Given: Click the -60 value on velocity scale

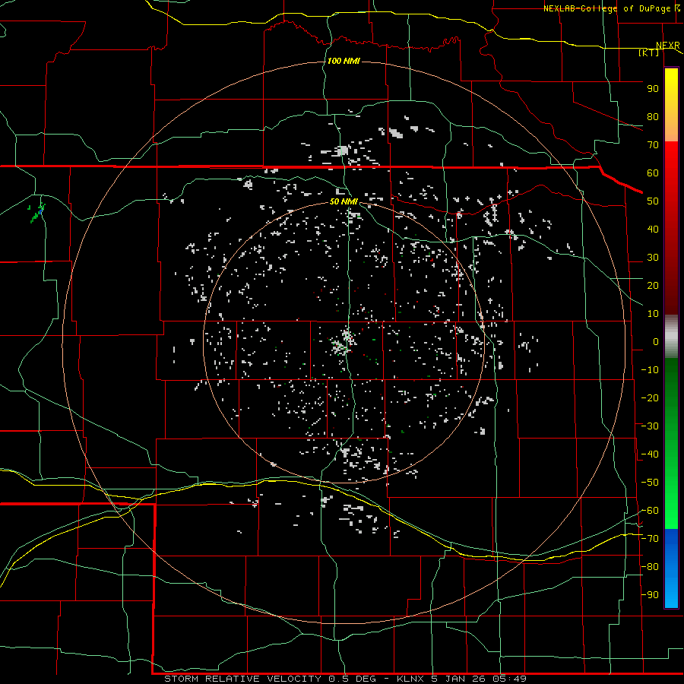Looking at the screenshot, I should 650,511.
